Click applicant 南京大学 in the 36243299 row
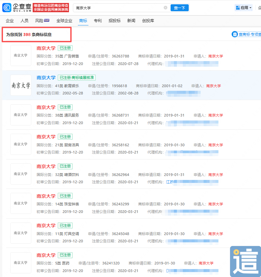The image size is (261, 277). pos(215,204)
